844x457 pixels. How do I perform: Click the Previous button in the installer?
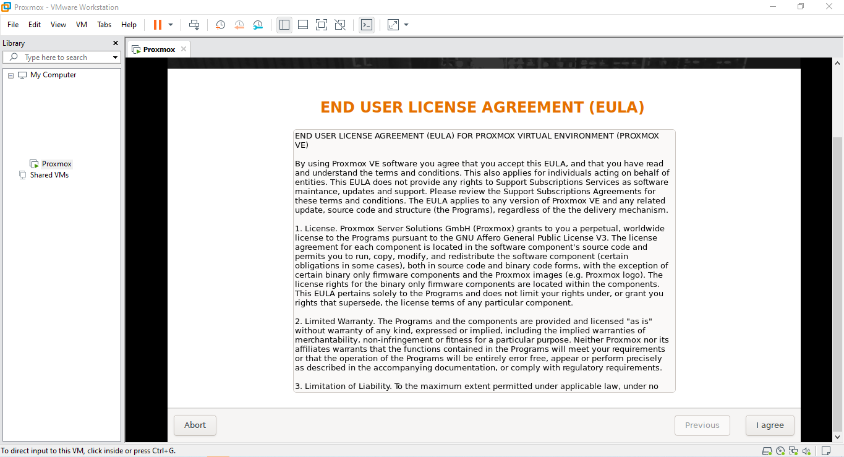(x=702, y=425)
